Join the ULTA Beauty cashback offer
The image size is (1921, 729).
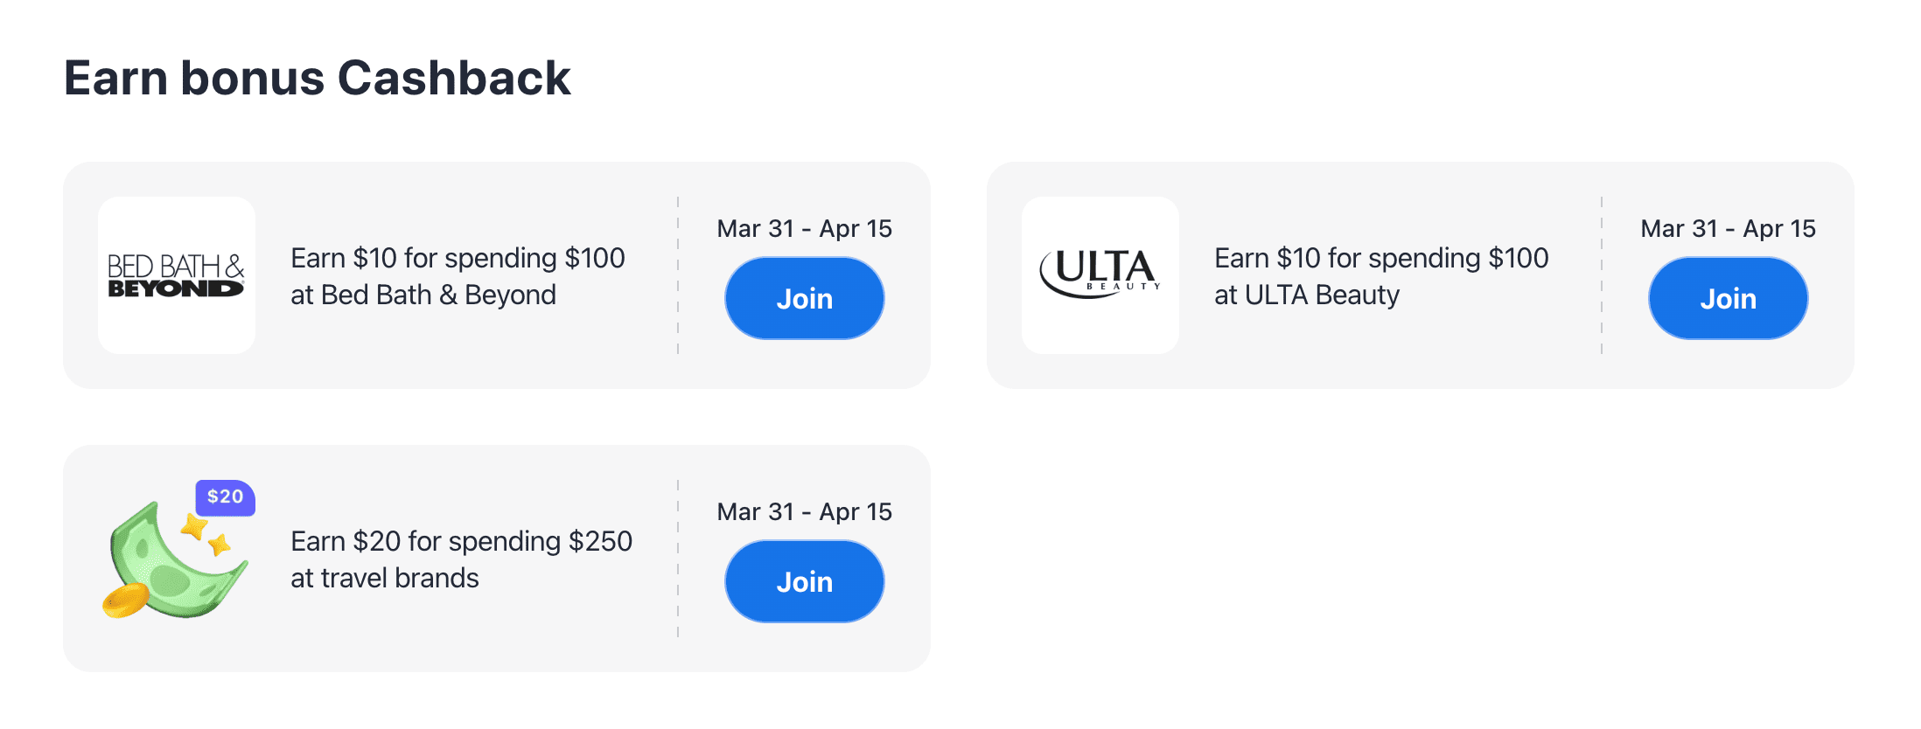(x=1728, y=298)
